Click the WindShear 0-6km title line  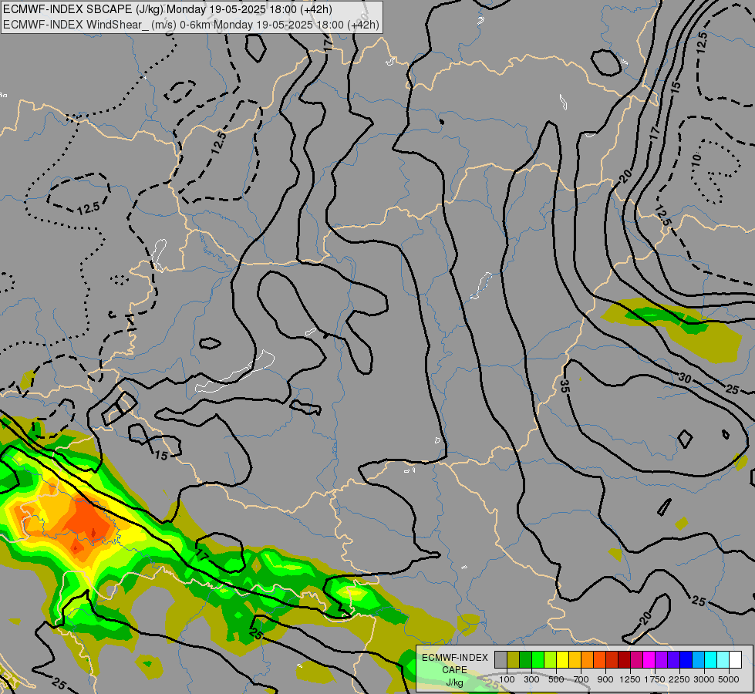[191, 25]
